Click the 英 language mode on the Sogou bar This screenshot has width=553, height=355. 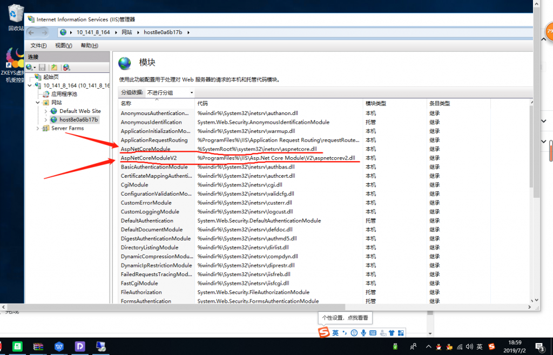[335, 333]
